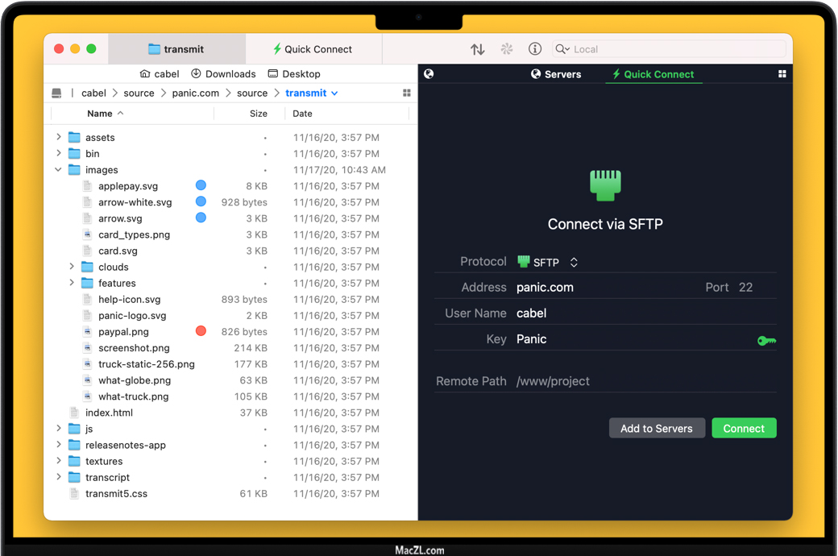Click the transfers up-down arrows icon

tap(478, 49)
